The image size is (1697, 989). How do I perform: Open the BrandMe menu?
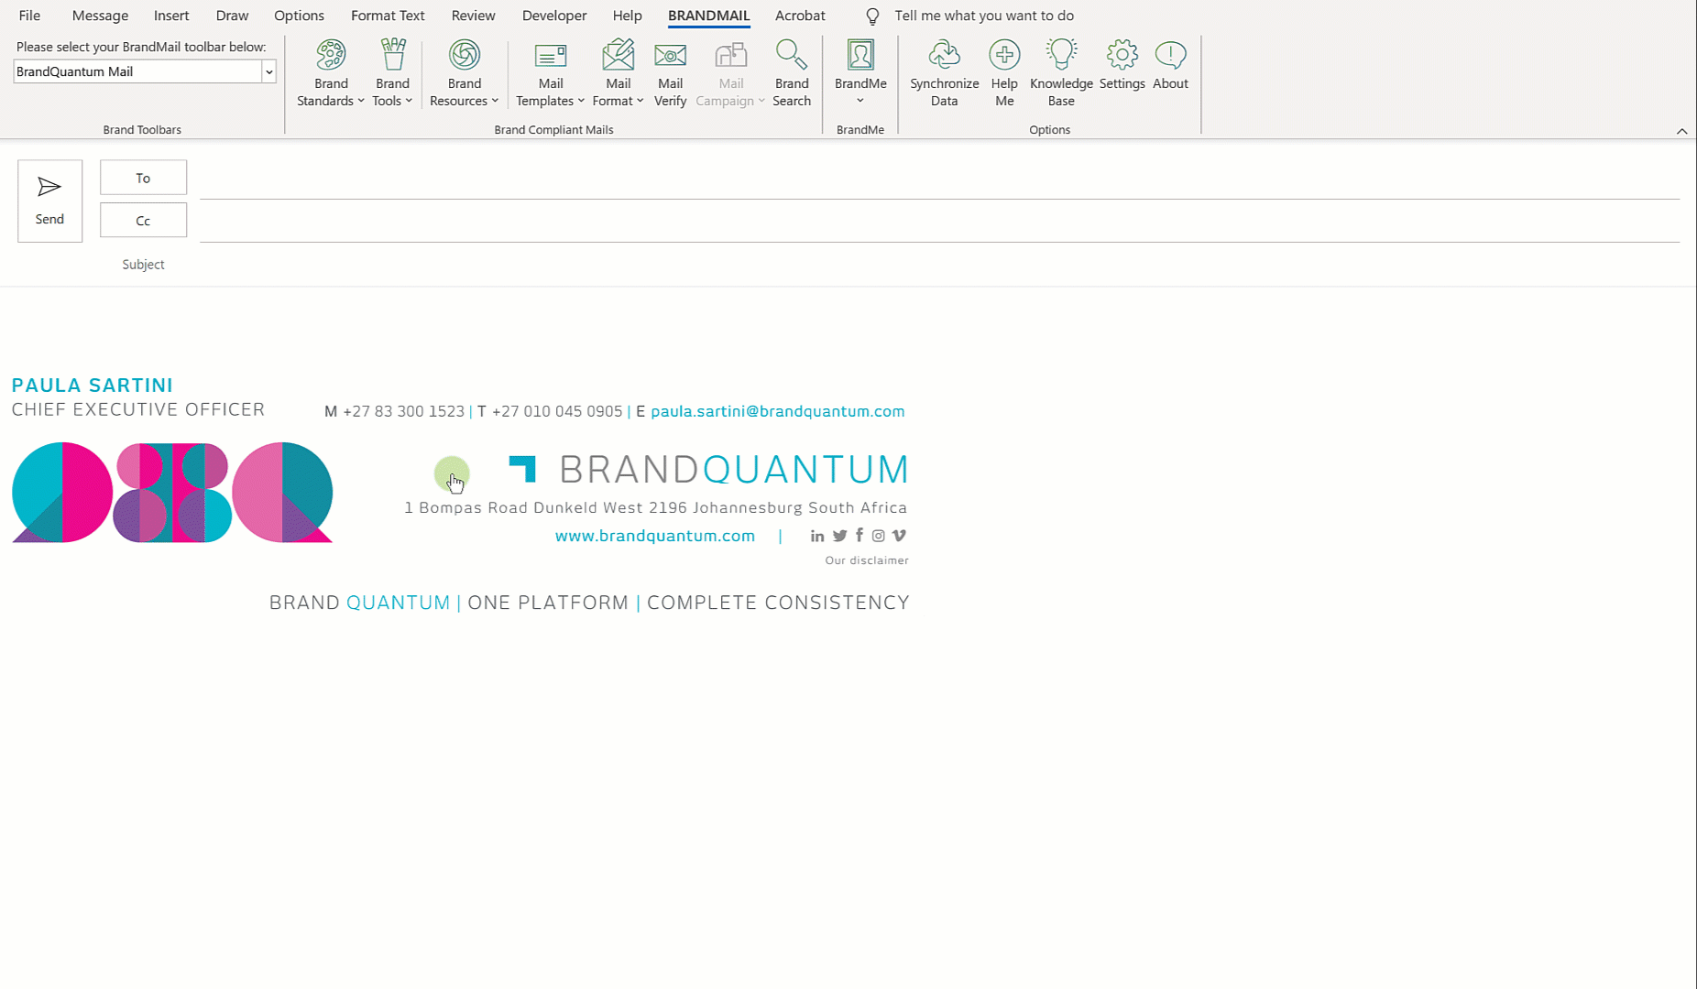[x=860, y=73]
